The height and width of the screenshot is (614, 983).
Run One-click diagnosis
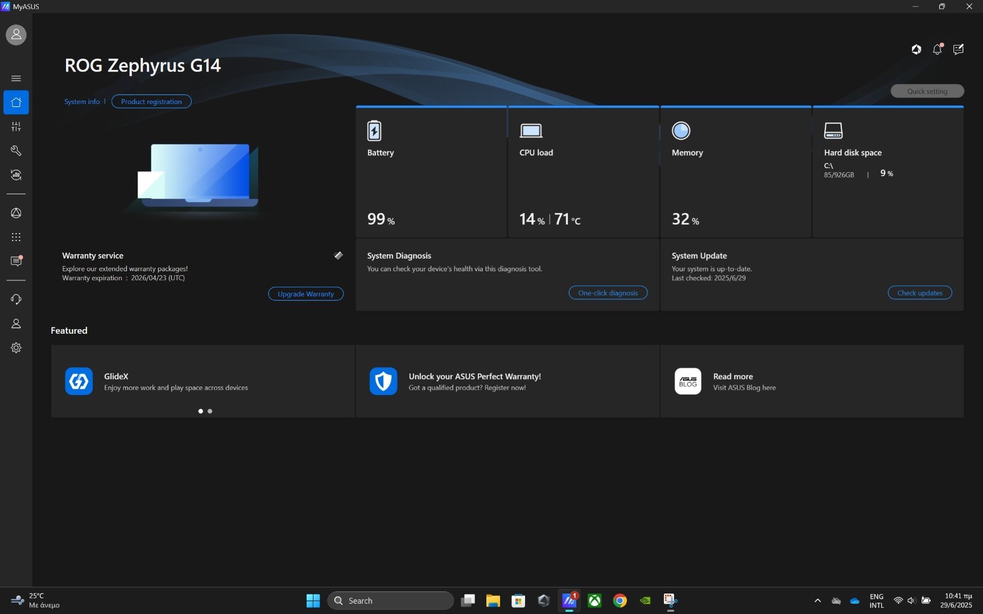pyautogui.click(x=608, y=293)
